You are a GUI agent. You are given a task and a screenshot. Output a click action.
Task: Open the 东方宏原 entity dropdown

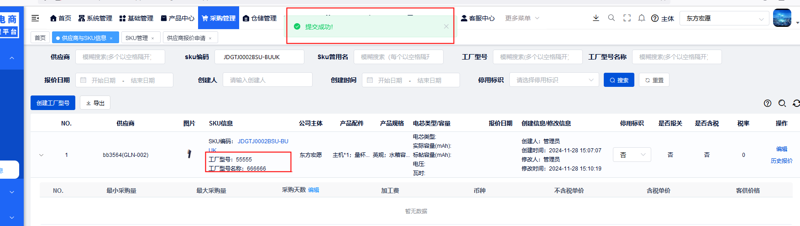point(725,18)
